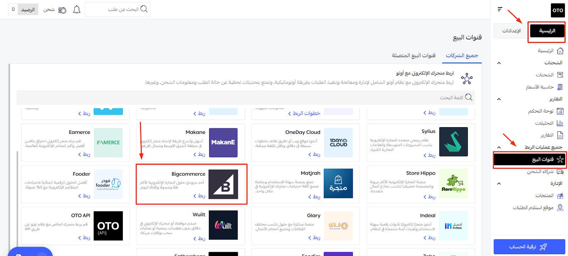Viewport: 568px width, 256px height.
Task: Click the شركاء الشحن truck icon
Action: [560, 172]
